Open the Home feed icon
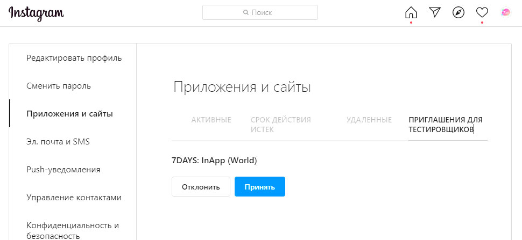The width and height of the screenshot is (522, 240). [411, 12]
